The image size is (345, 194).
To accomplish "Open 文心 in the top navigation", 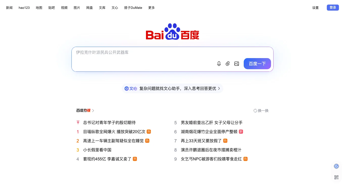I will tap(115, 8).
